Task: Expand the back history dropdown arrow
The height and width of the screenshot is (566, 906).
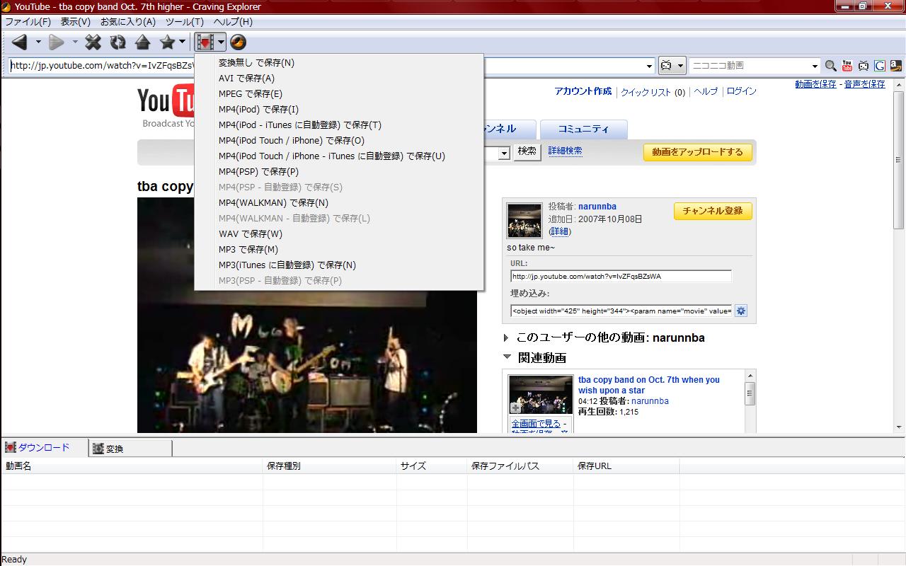Action: point(38,42)
